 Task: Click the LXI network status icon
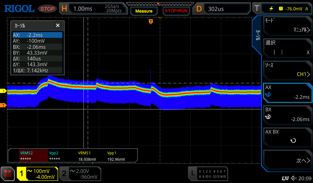(x=285, y=178)
